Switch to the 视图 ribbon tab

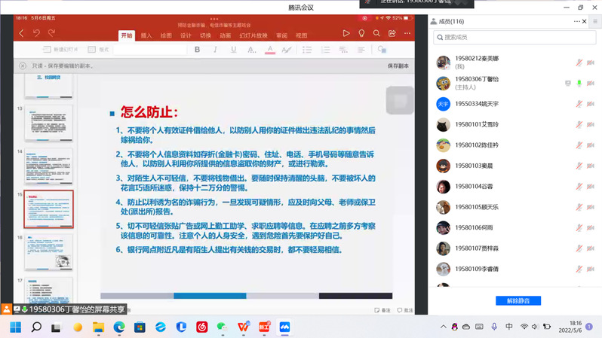tap(302, 35)
